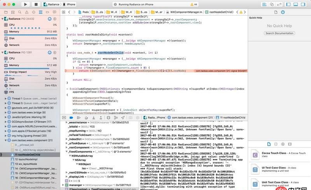
Task: Open the Symbol navigator tab
Action: [x=13, y=12]
